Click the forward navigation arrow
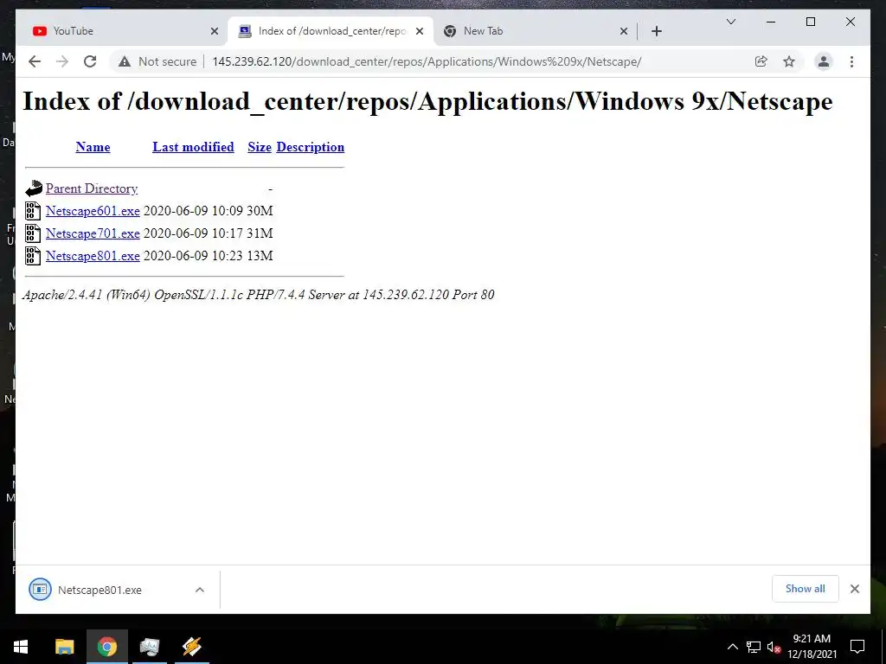Screen dimensions: 886x664 coord(62,61)
